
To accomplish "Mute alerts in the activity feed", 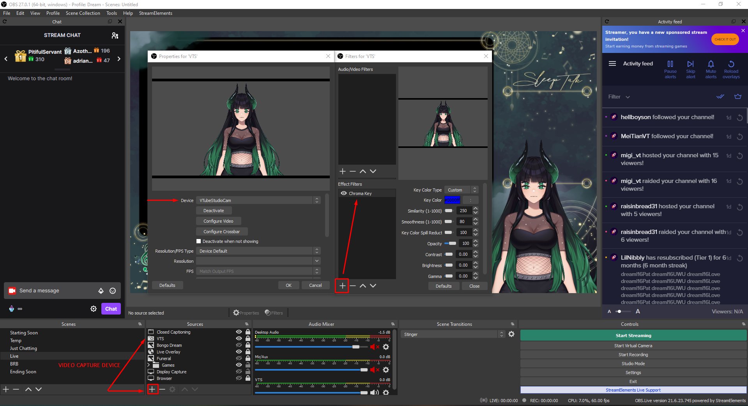I will click(711, 68).
